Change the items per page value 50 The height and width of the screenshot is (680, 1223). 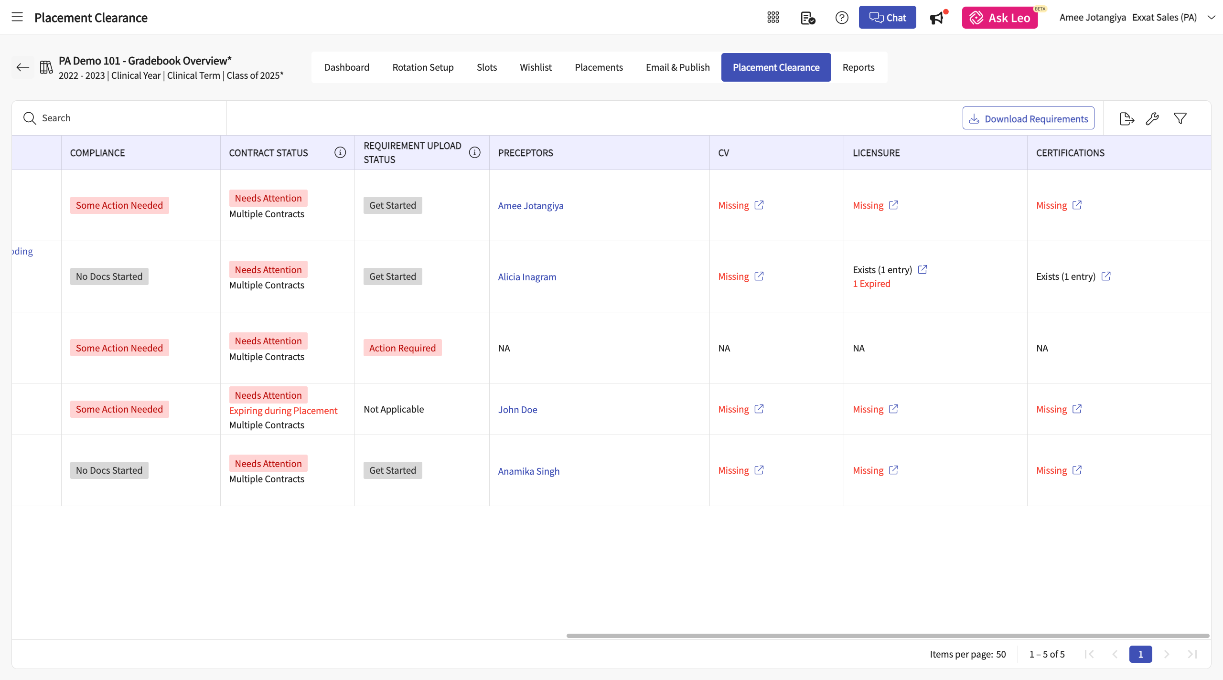(1001, 654)
